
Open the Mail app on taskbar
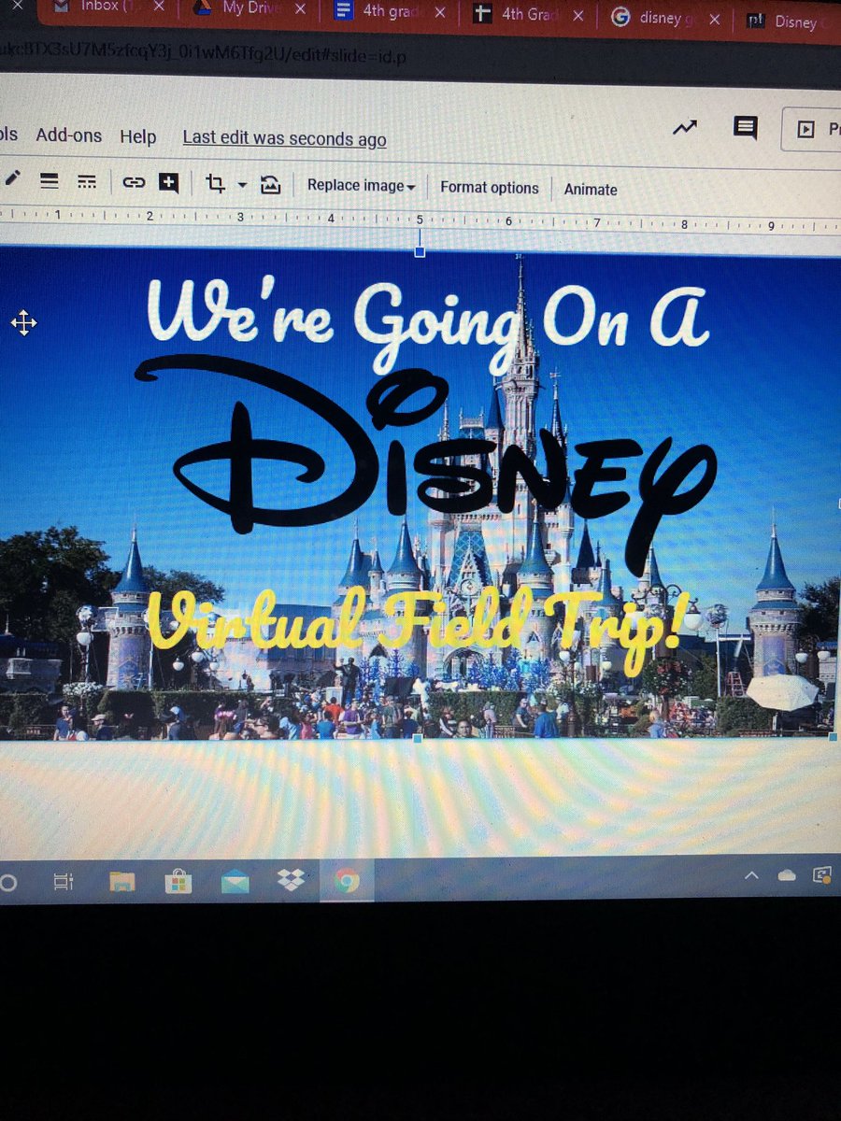point(235,881)
